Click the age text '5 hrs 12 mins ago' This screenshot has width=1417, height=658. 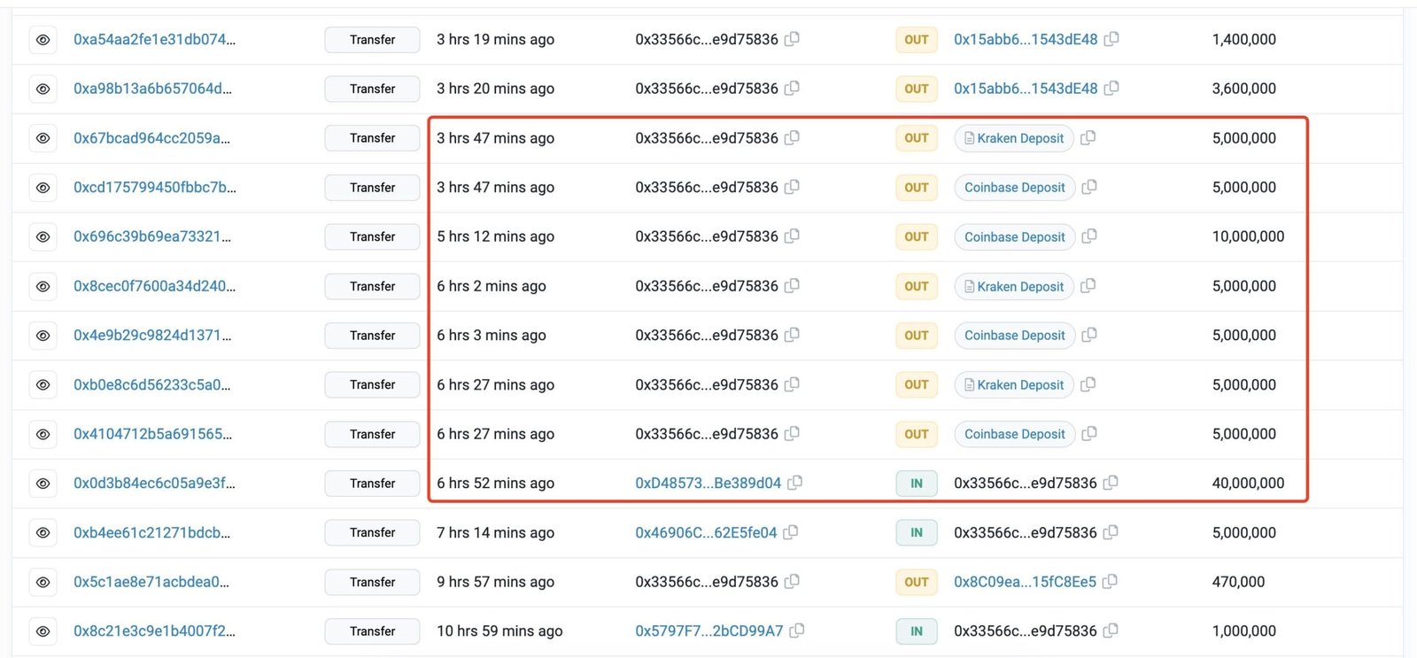coord(495,236)
